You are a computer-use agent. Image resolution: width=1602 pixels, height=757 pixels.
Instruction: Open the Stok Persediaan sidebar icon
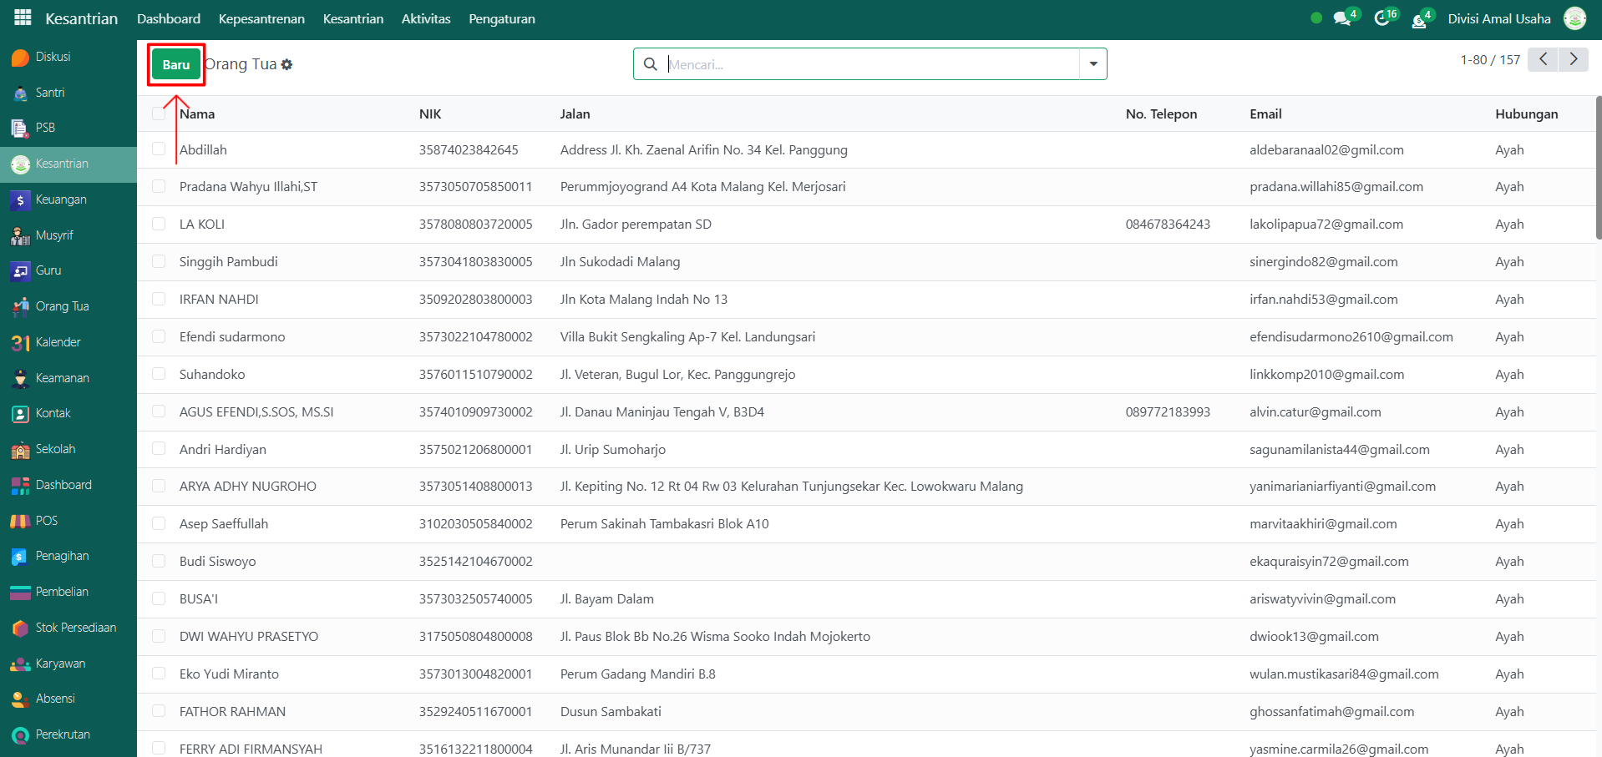click(21, 628)
